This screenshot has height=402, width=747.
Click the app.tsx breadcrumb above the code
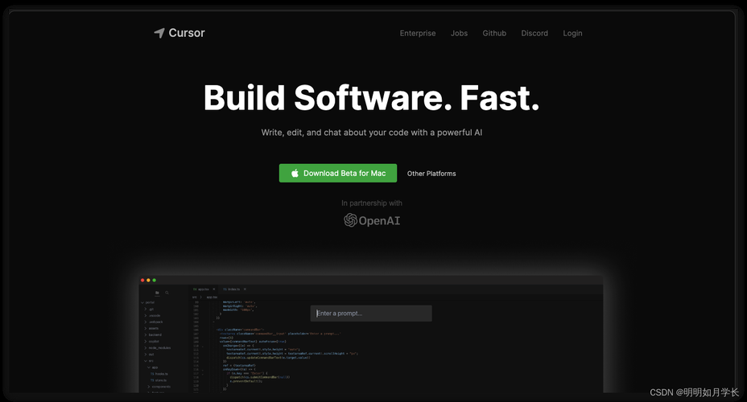[212, 297]
